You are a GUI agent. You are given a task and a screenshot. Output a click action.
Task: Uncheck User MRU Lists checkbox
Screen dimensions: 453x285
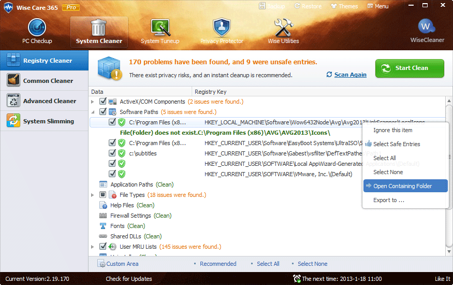(103, 247)
